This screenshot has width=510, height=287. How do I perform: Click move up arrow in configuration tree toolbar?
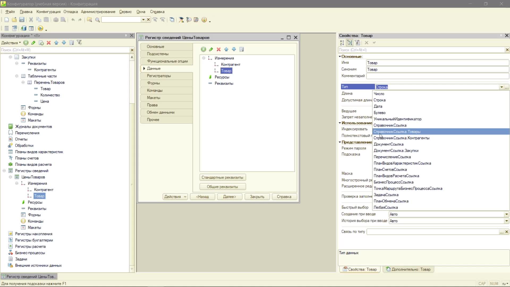[56, 43]
